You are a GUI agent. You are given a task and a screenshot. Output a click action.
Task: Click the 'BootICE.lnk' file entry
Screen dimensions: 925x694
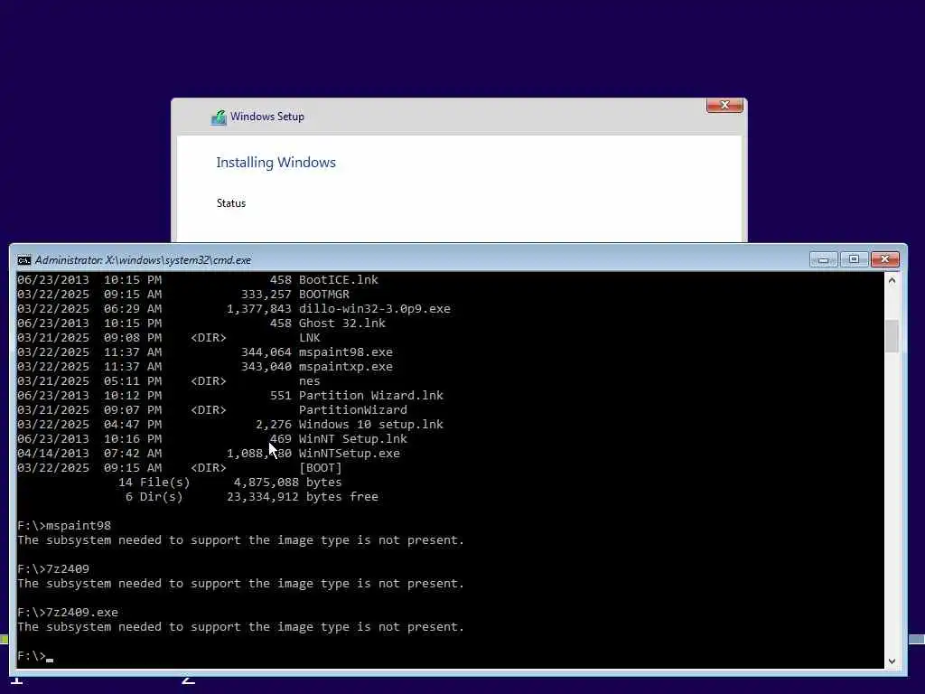point(339,280)
